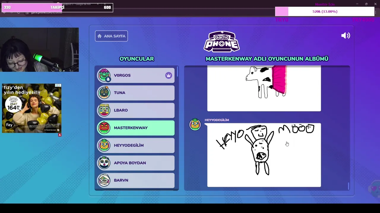Select player LBARO in the list
The height and width of the screenshot is (213, 380).
click(136, 110)
